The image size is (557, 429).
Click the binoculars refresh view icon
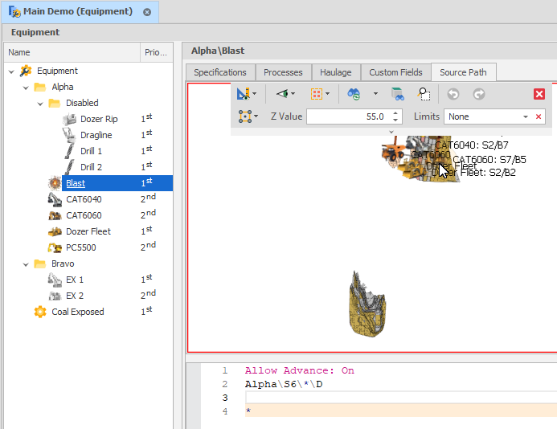click(354, 94)
